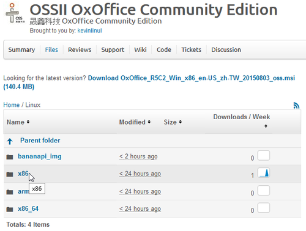Visit the kevinlinul profile link
306x231 pixels.
(x=89, y=31)
